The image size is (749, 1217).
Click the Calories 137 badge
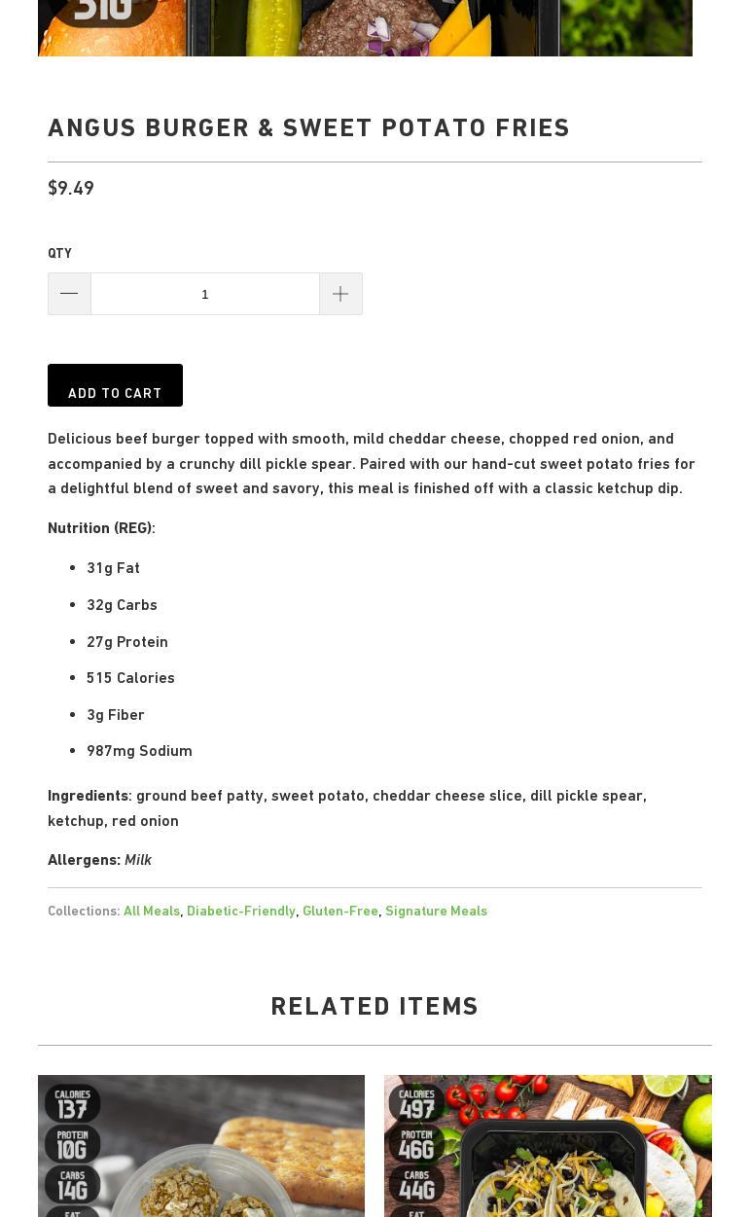click(x=73, y=1103)
